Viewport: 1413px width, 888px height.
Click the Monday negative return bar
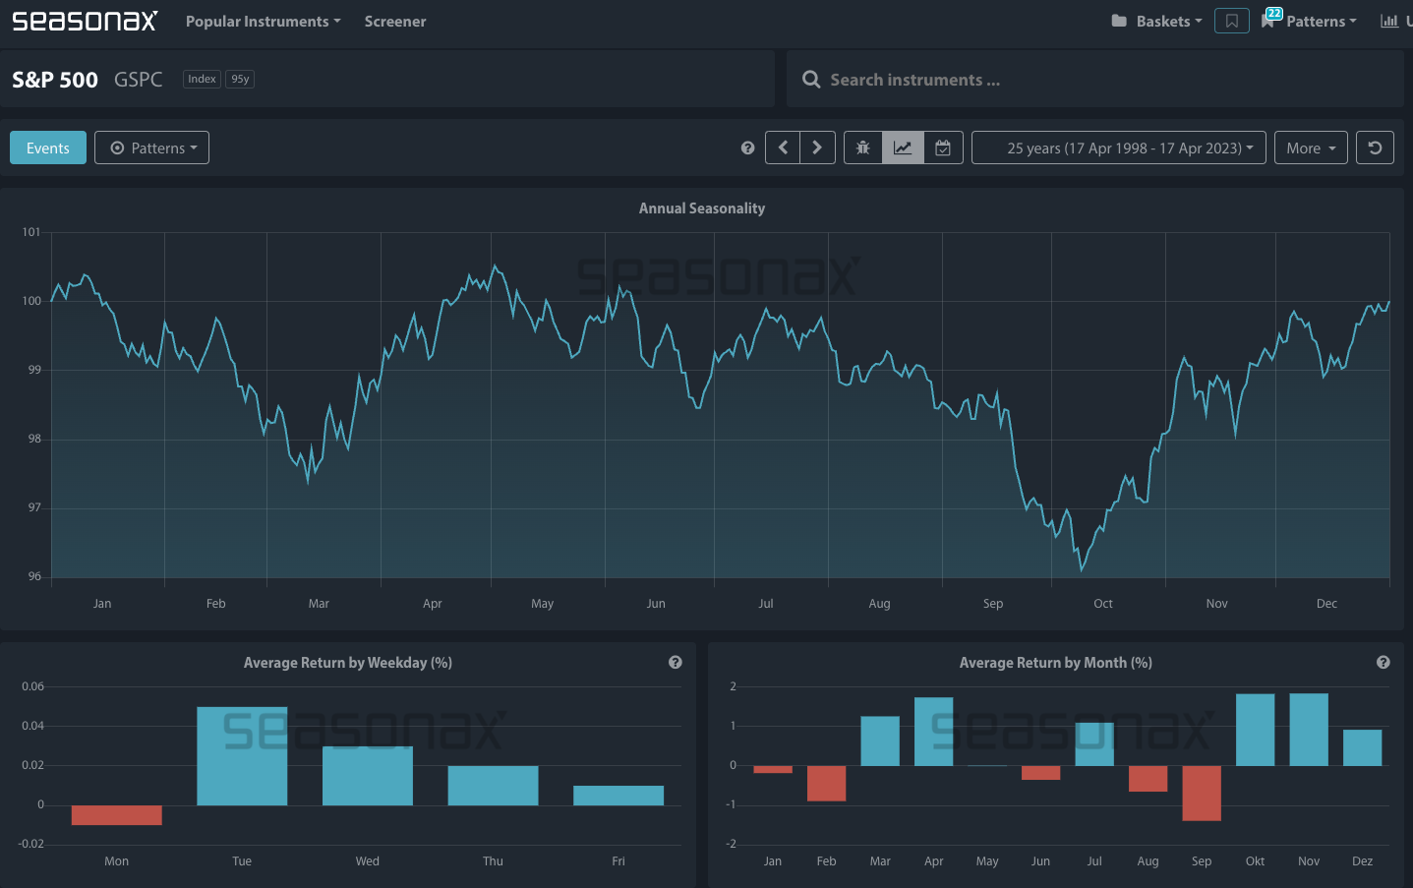point(117,815)
